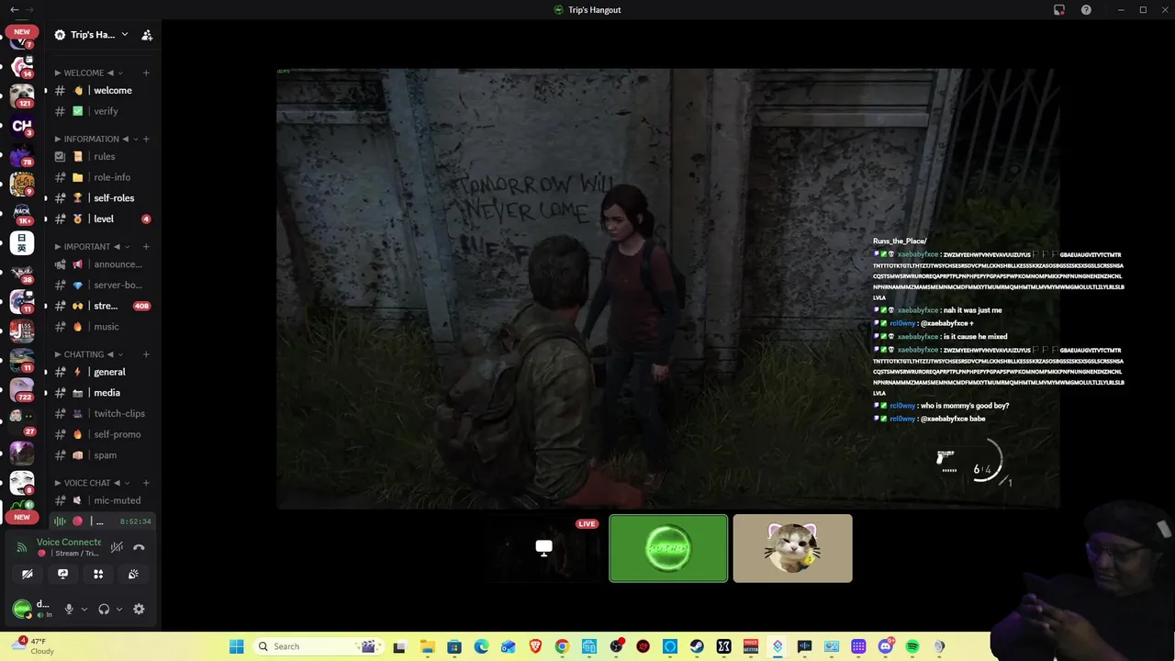Click the invite people icon
The height and width of the screenshot is (661, 1175).
[x=147, y=35]
